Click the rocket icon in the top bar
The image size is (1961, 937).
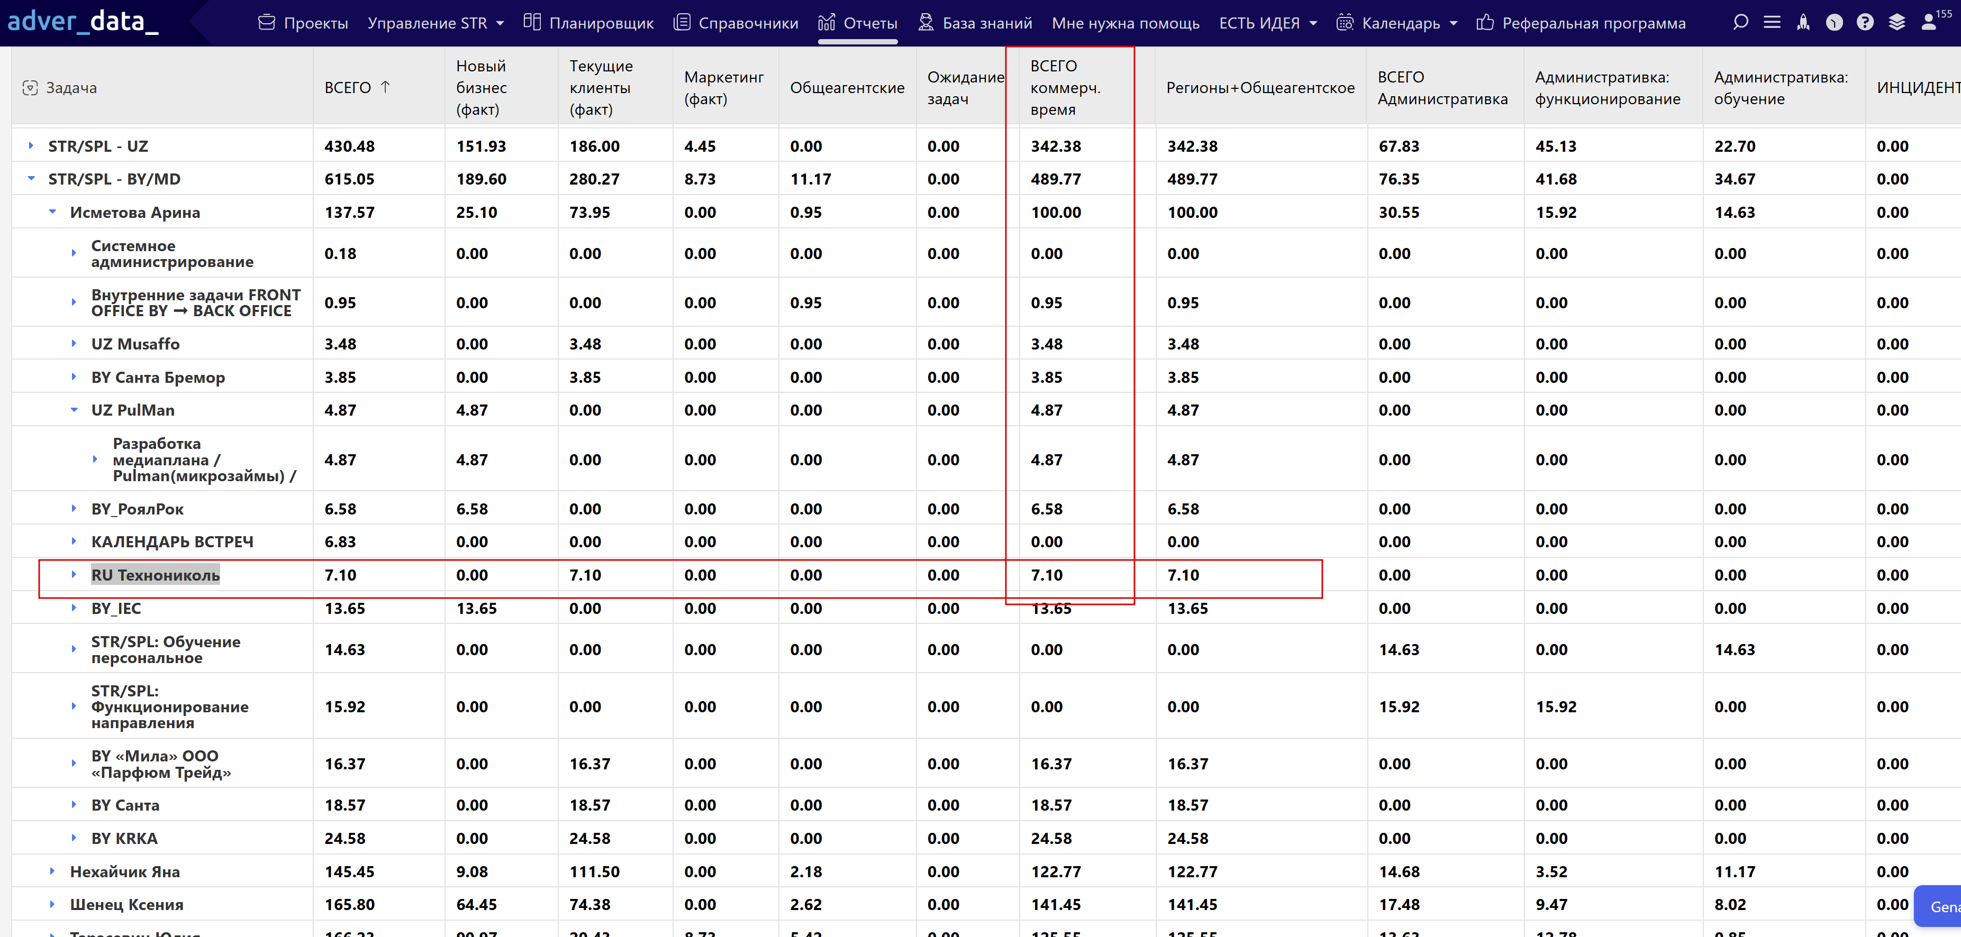coord(1803,23)
